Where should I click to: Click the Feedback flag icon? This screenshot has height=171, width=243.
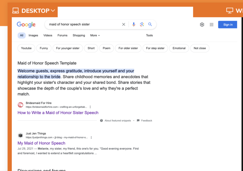tap(138, 121)
